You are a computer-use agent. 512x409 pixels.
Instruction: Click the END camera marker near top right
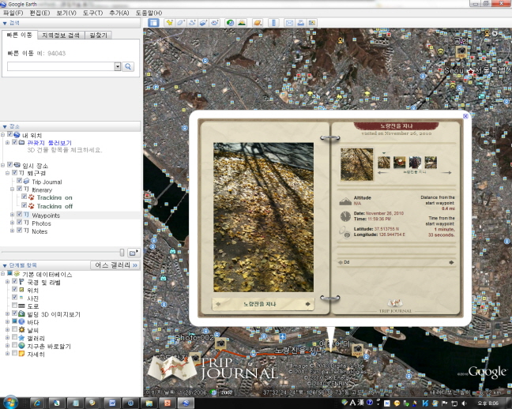click(x=461, y=51)
